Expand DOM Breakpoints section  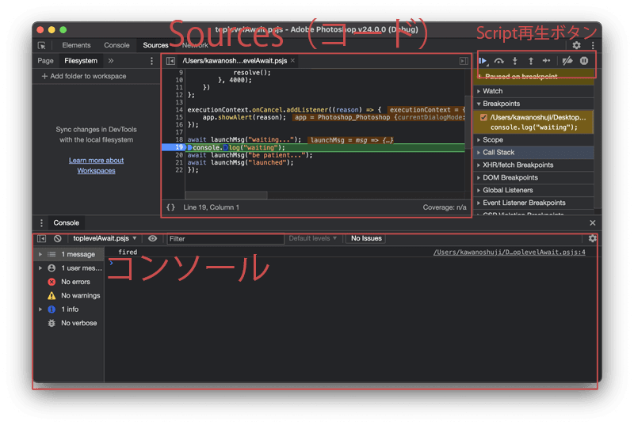(x=533, y=177)
